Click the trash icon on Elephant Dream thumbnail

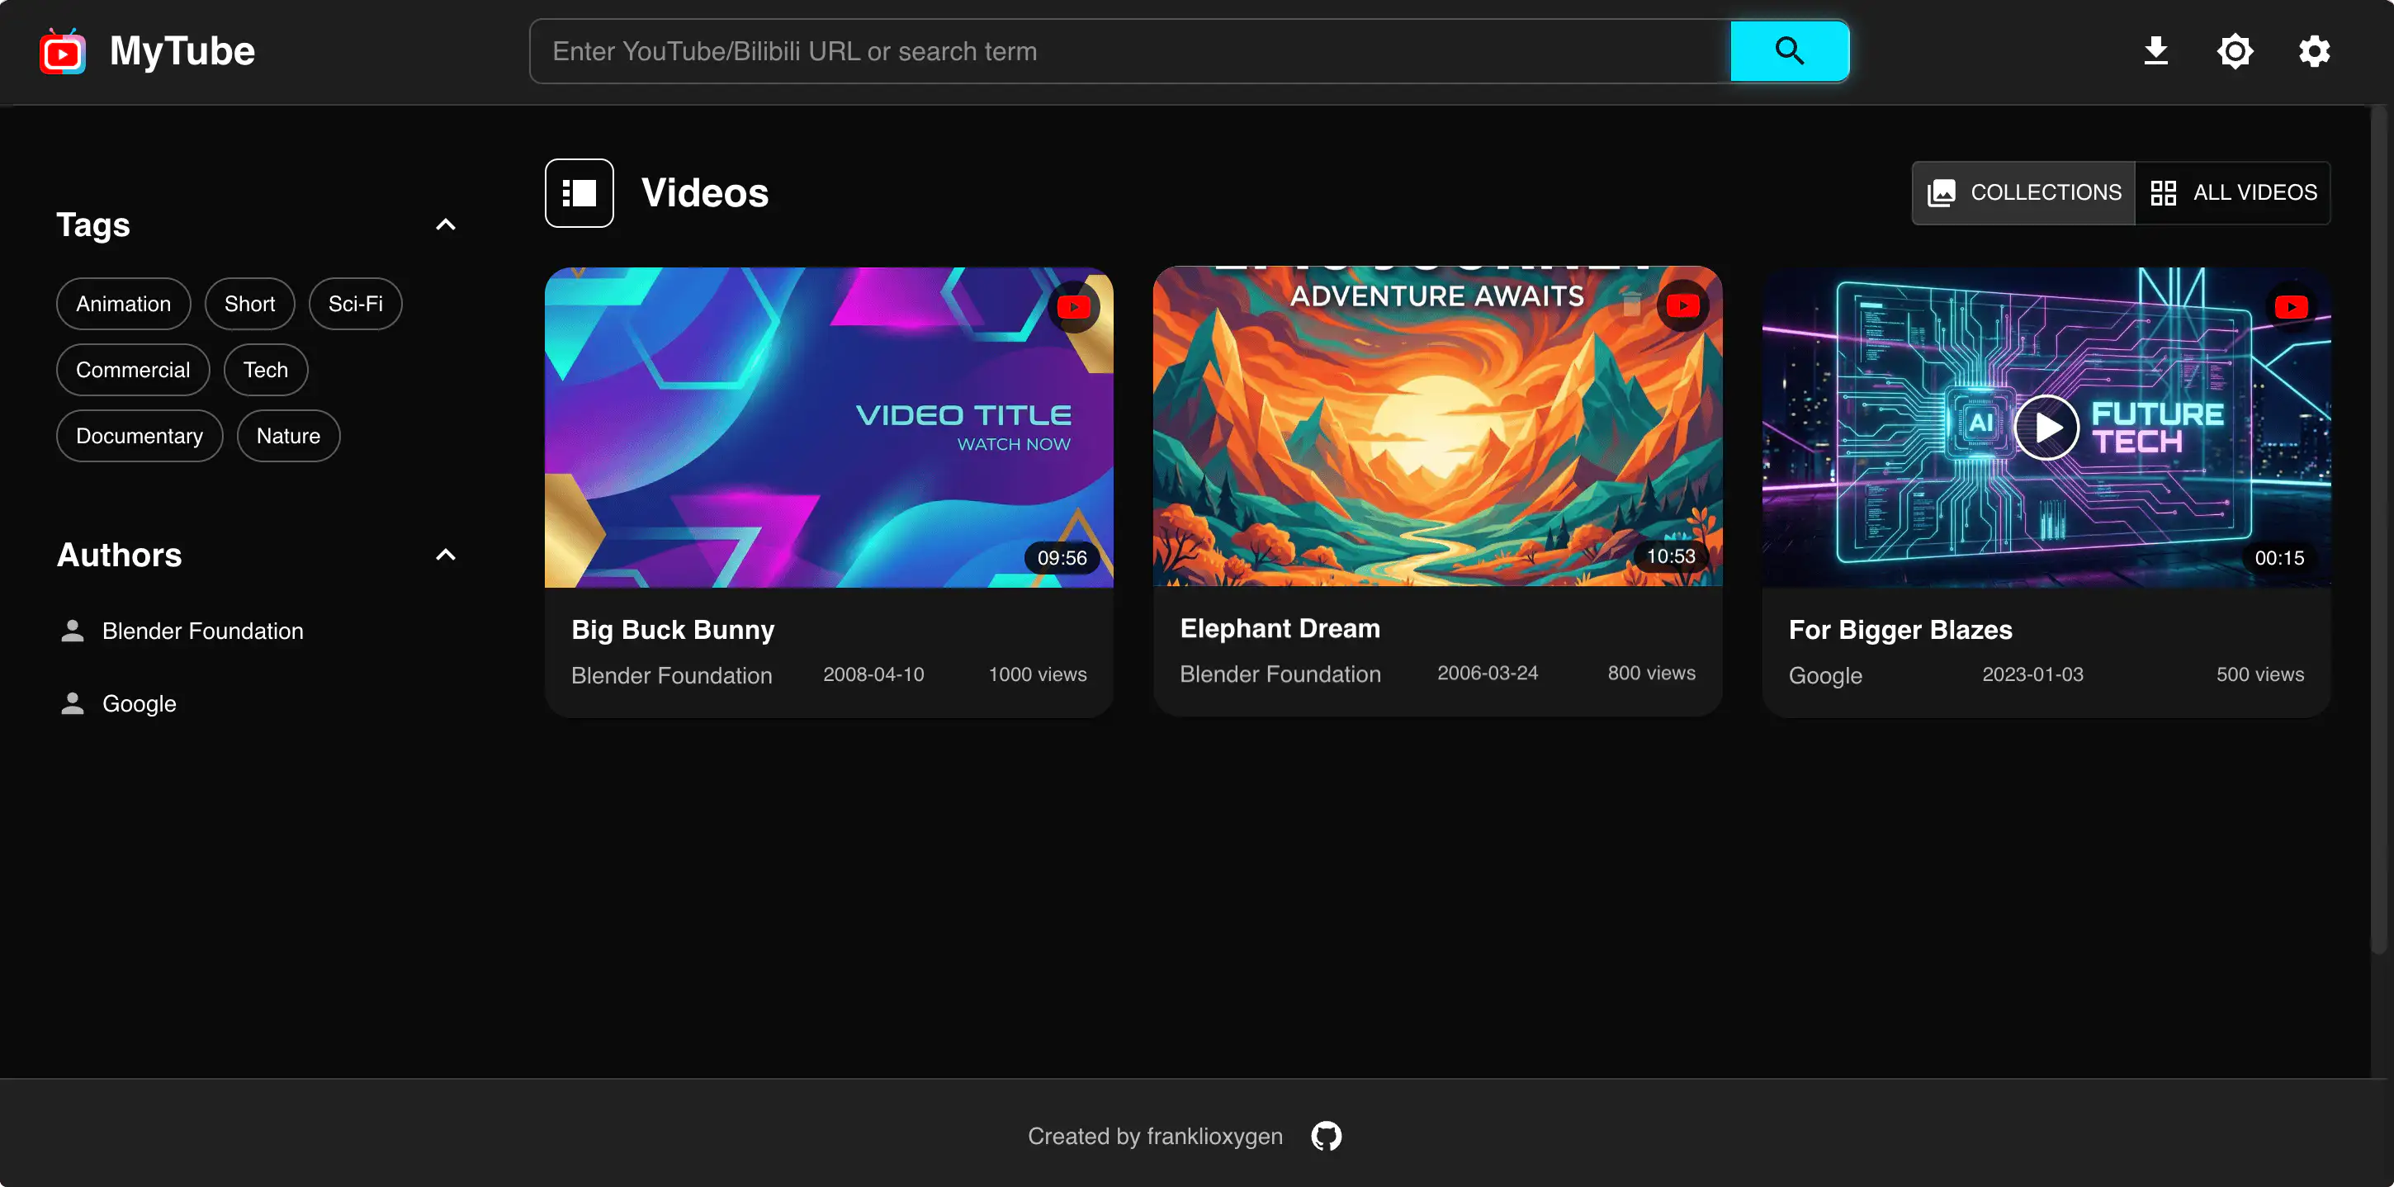coord(1631,305)
